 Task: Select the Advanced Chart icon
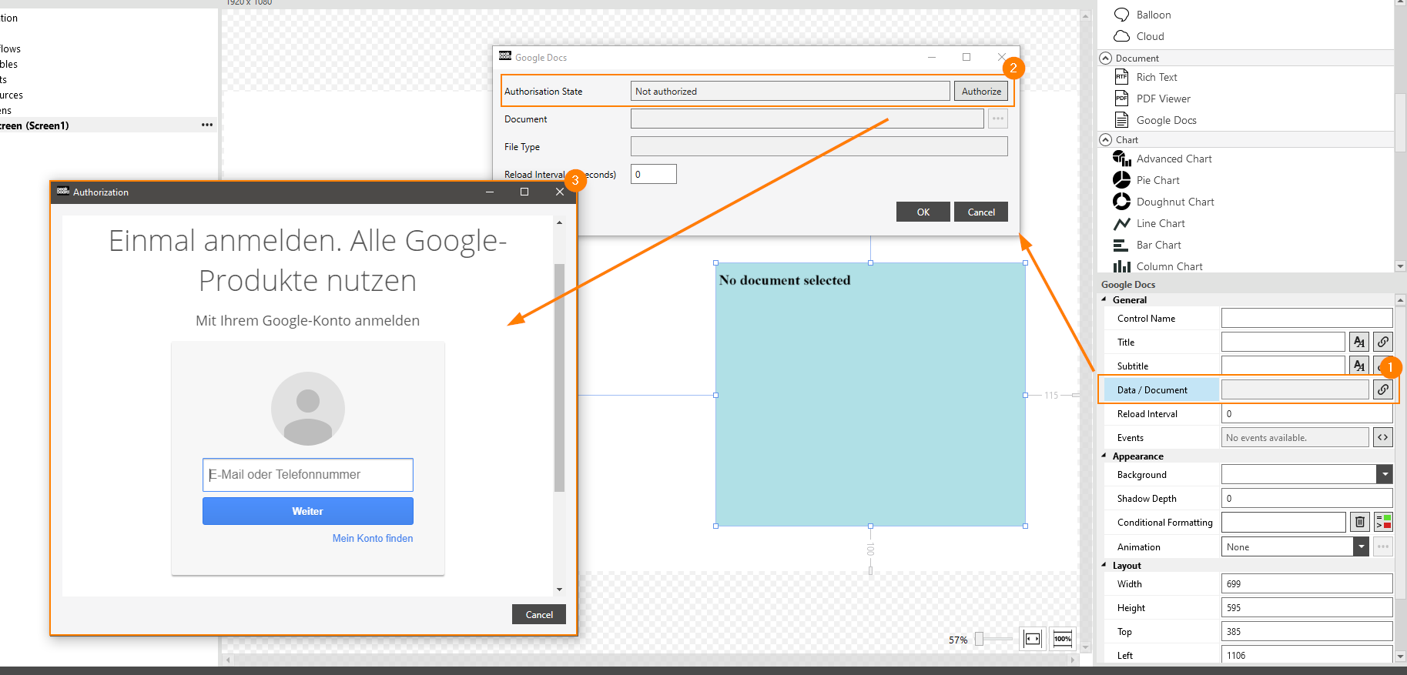pos(1122,159)
